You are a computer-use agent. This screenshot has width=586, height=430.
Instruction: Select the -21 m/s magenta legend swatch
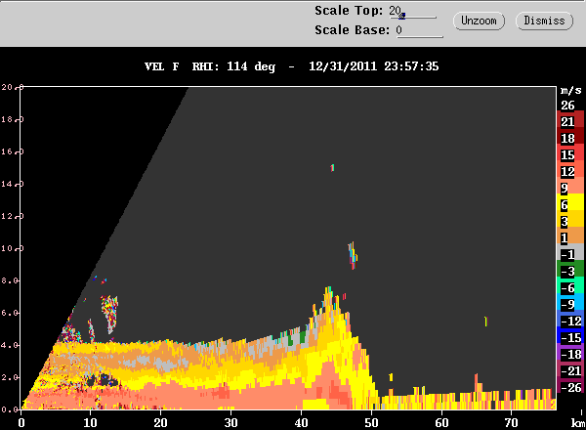570,367
